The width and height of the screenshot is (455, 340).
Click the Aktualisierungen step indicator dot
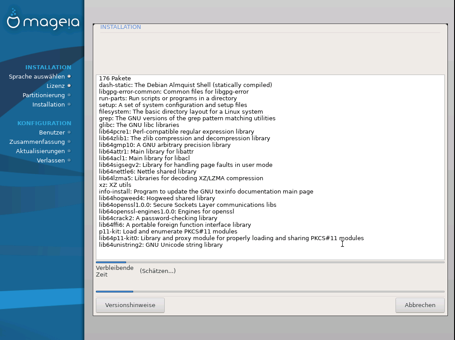click(x=69, y=151)
